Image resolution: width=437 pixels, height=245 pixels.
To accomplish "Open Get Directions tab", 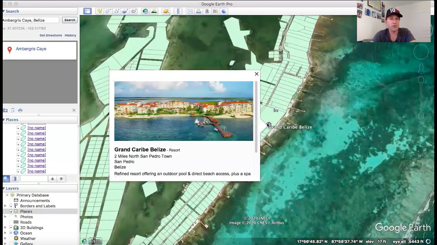I will click(51, 35).
